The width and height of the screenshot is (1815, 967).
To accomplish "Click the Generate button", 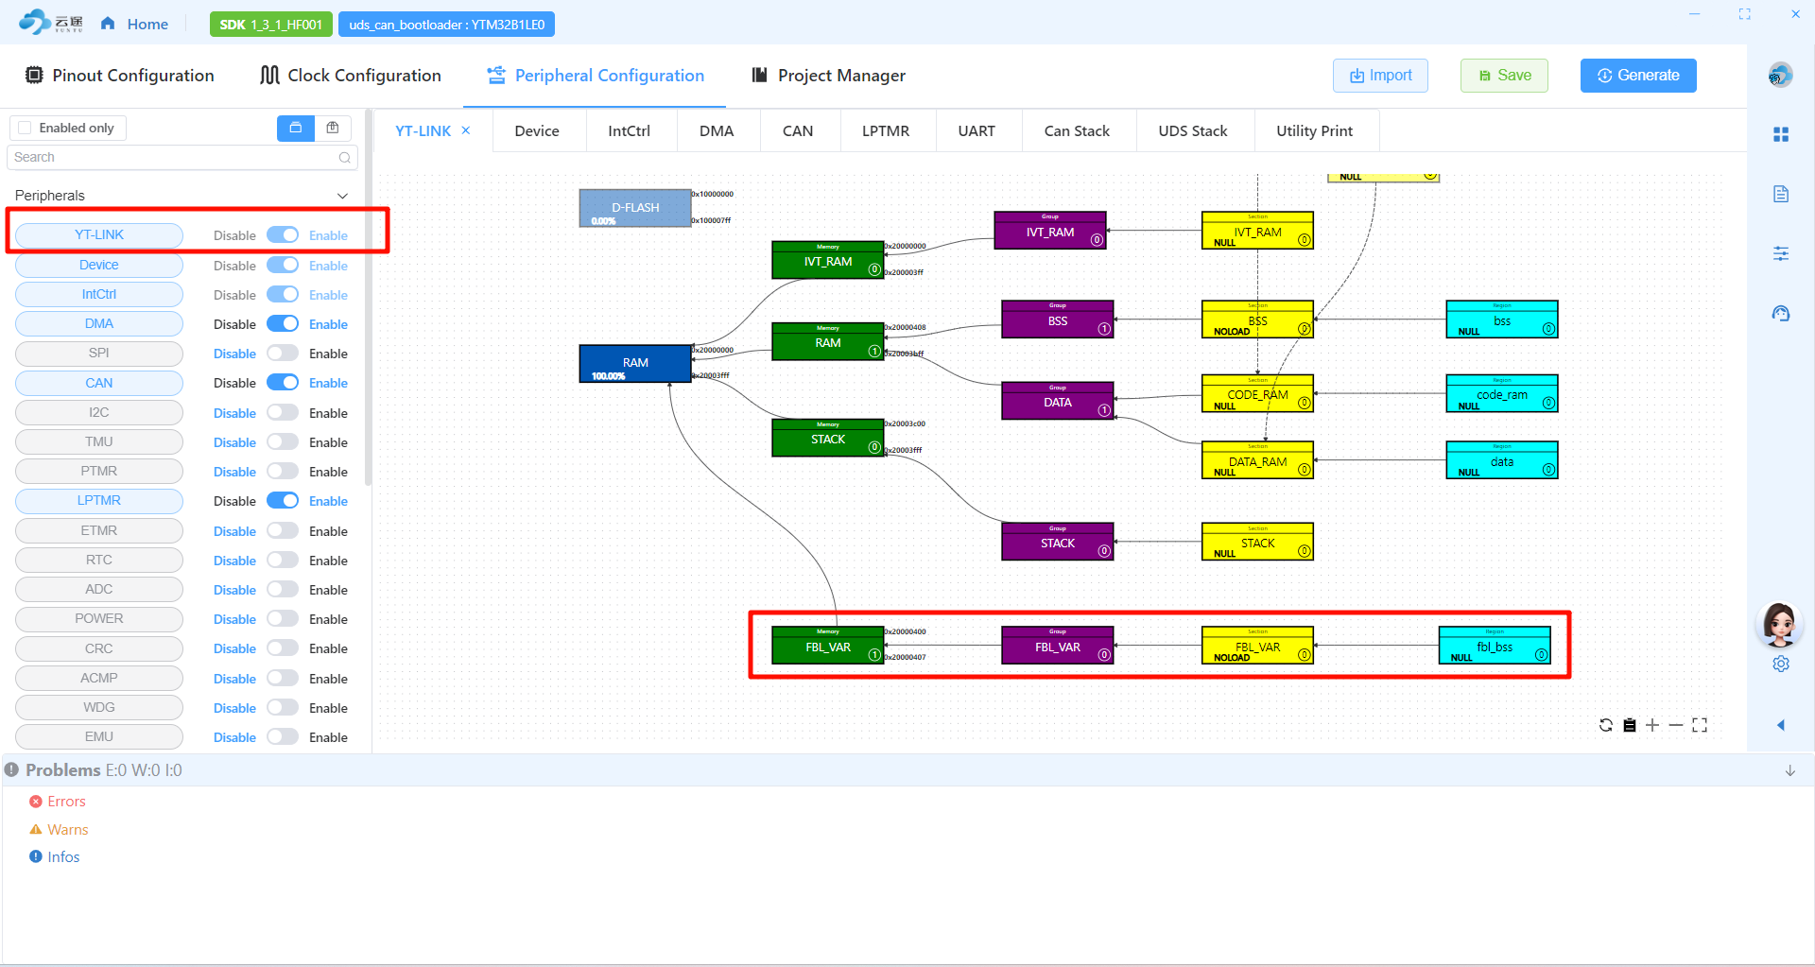I will coord(1638,76).
